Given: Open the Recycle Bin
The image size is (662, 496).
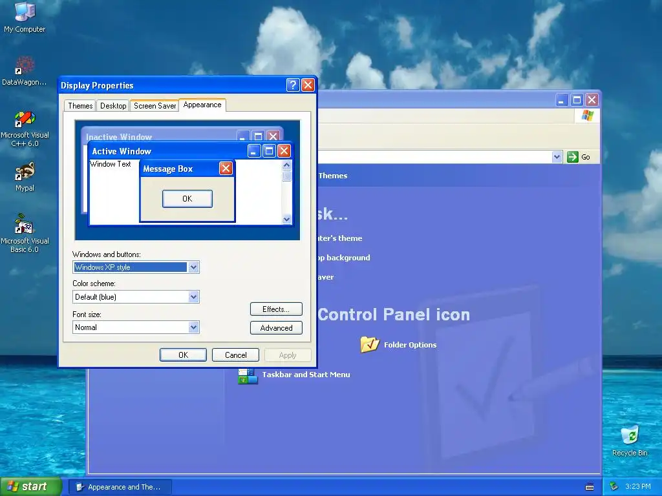Looking at the screenshot, I should [630, 441].
